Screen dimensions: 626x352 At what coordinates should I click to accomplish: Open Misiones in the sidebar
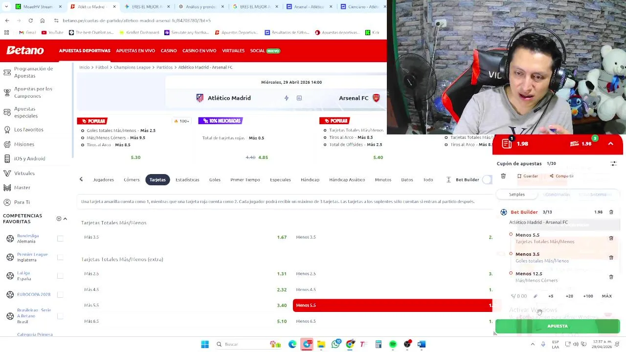[x=24, y=144]
